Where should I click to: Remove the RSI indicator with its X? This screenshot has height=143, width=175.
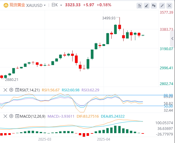pyautogui.click(x=5, y=90)
